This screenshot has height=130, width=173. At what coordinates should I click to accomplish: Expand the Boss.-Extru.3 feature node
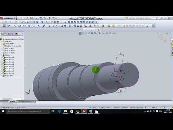(1, 62)
